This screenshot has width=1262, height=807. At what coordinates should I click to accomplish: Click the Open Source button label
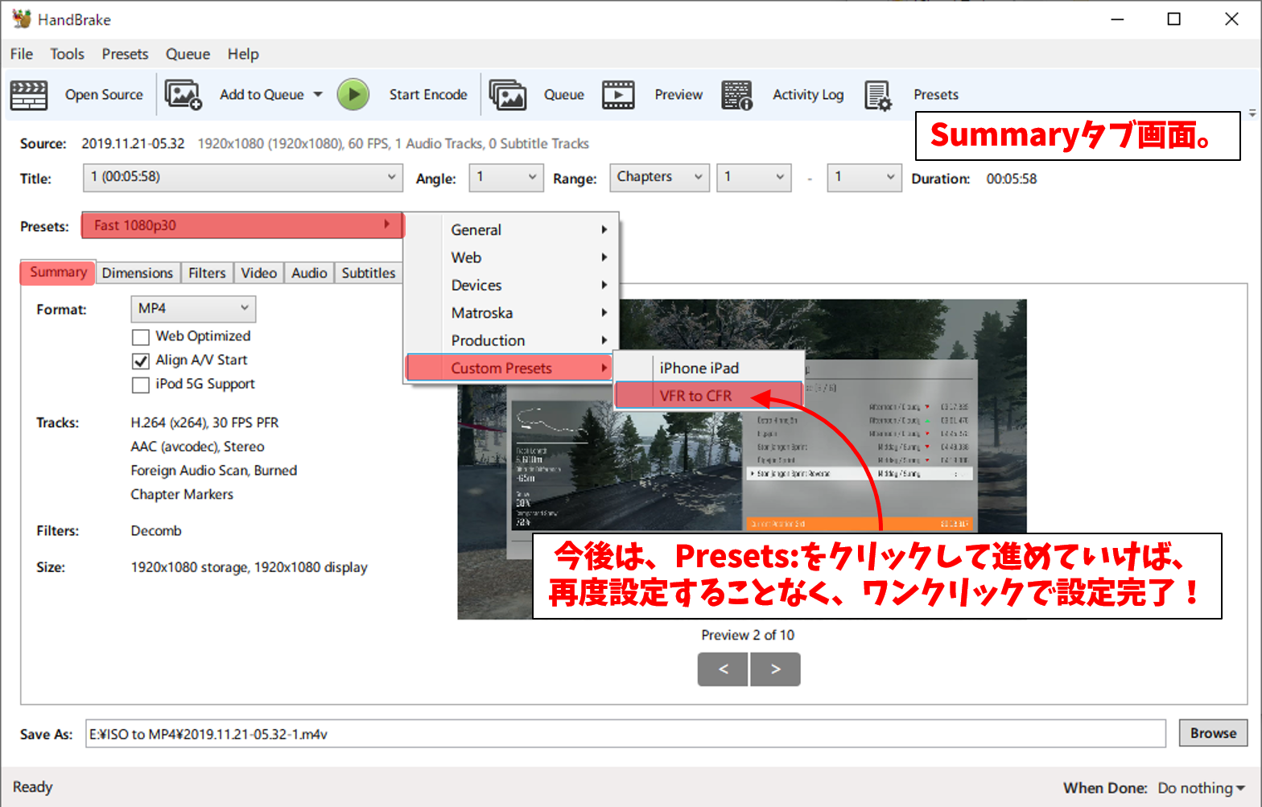(104, 95)
